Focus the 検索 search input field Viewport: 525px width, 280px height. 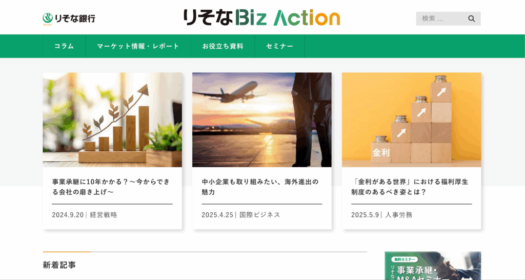(x=441, y=19)
